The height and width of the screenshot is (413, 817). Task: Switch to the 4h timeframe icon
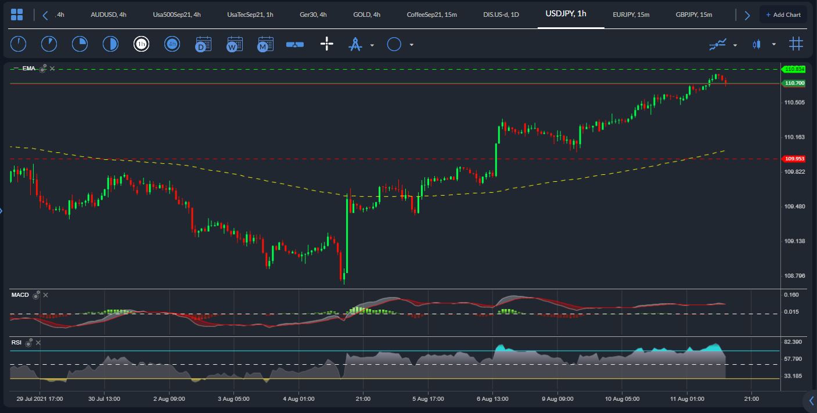coord(172,44)
